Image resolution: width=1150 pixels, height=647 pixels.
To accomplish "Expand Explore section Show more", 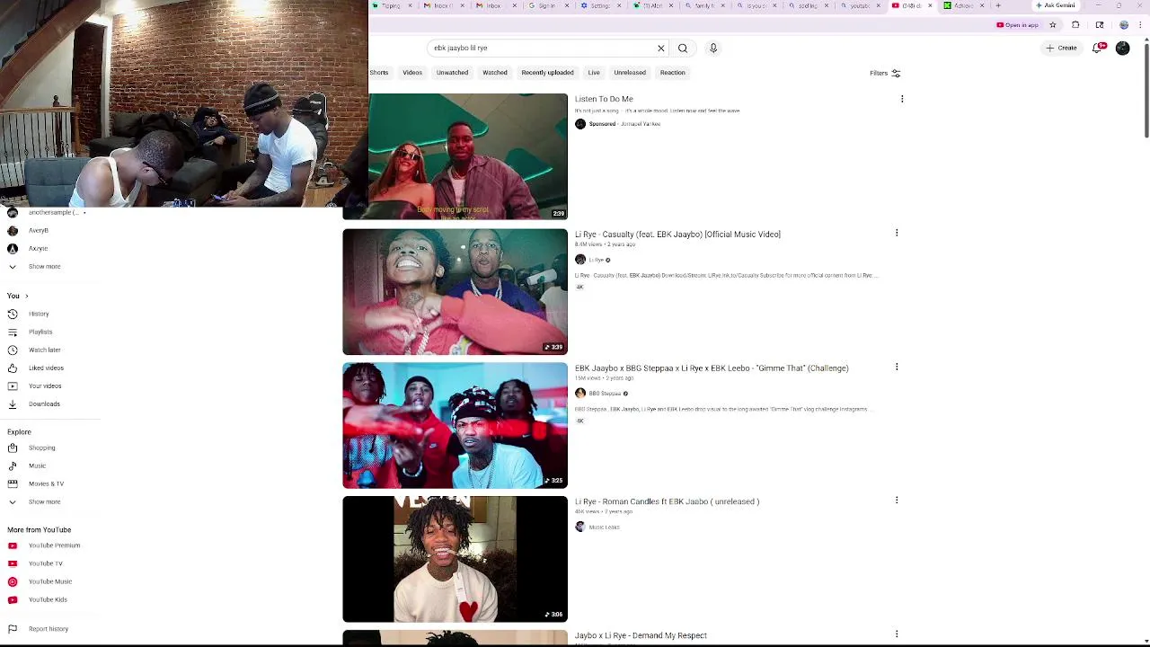I will click(44, 501).
